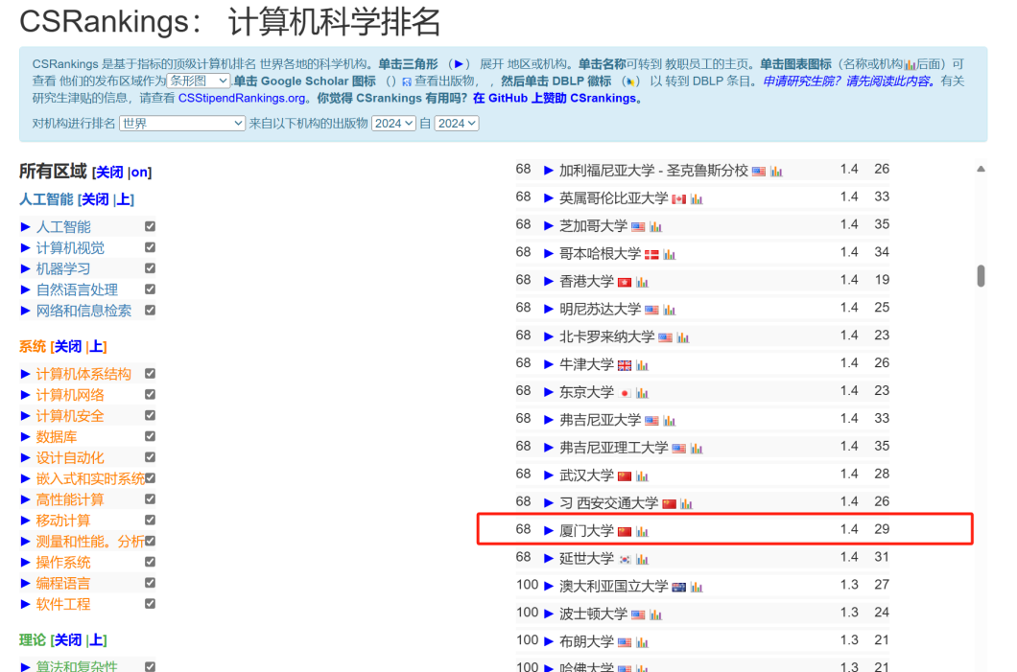Expand the 厦门大学 faculty list triangle
The height and width of the screenshot is (672, 1017).
548,531
